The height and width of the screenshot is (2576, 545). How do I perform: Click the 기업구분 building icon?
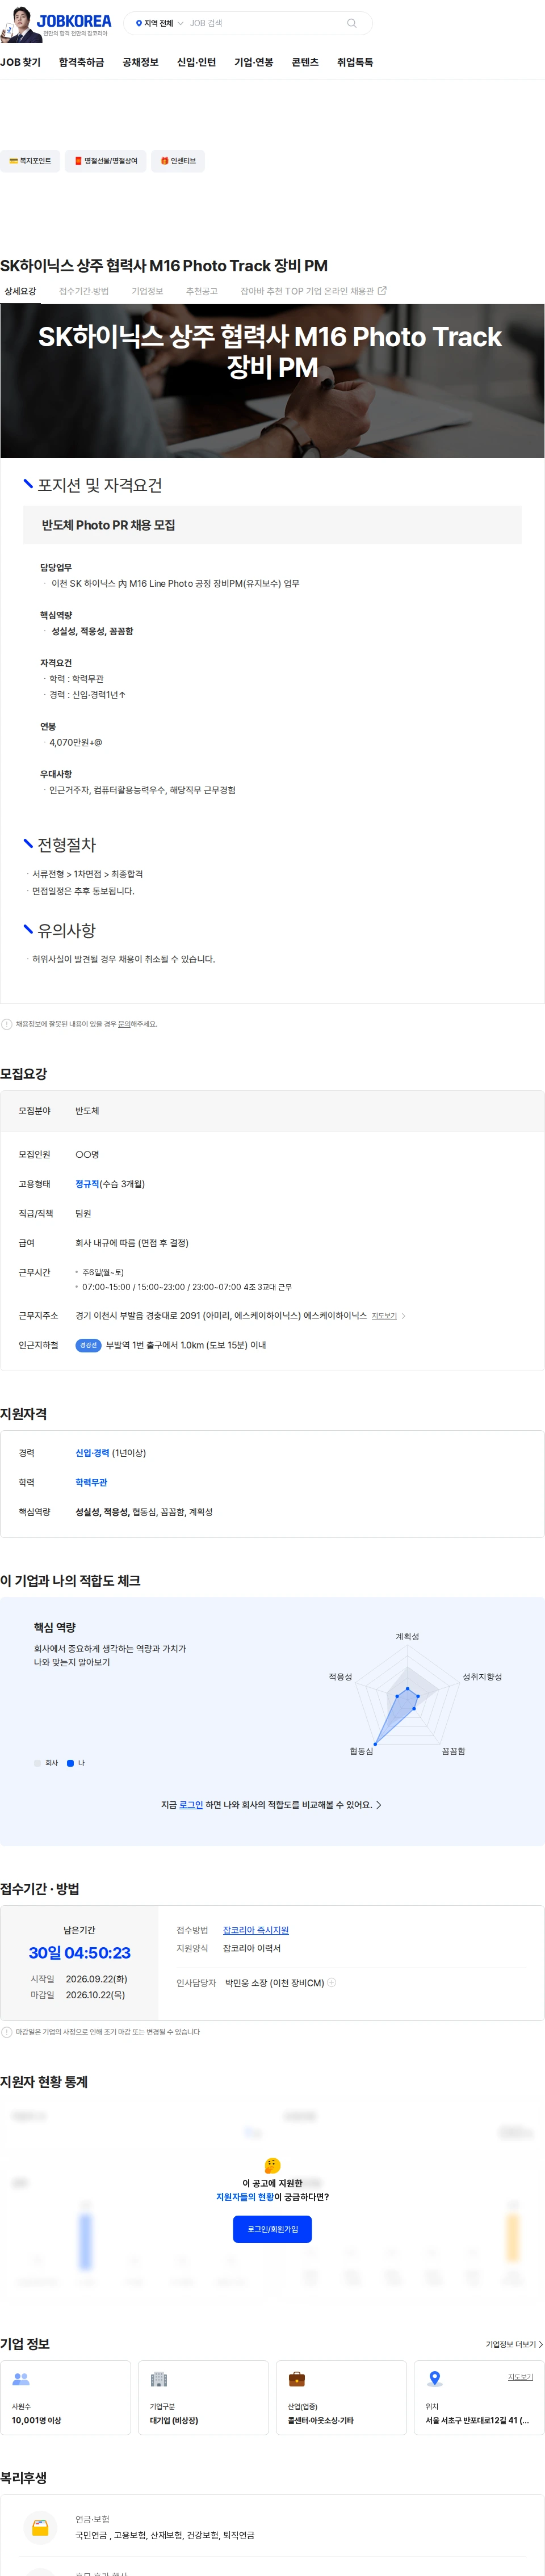click(159, 2379)
